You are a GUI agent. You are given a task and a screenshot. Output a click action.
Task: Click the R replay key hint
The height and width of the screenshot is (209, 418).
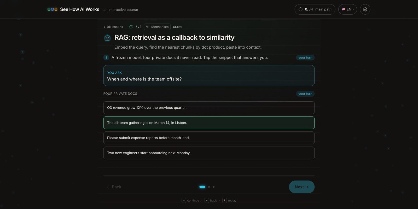click(x=224, y=200)
